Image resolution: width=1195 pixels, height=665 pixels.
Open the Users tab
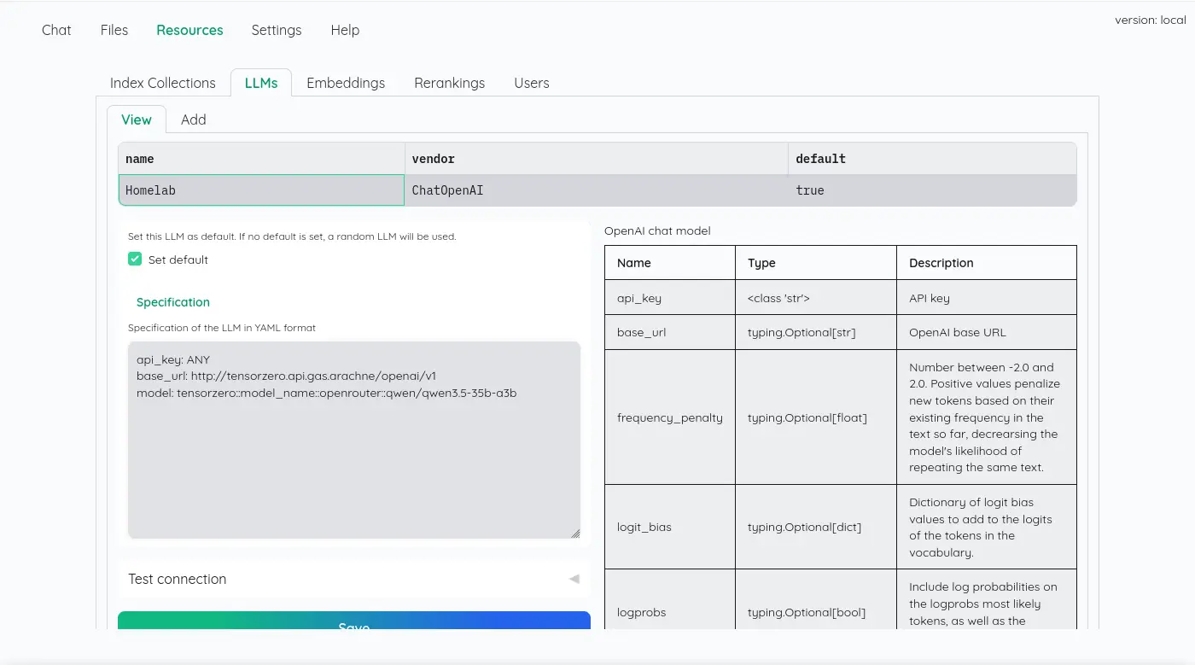pos(531,83)
